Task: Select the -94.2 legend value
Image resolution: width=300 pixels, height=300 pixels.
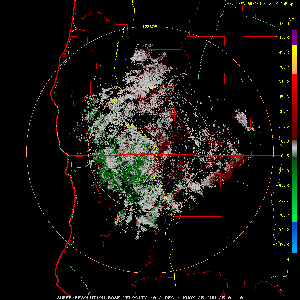Action: point(282,230)
